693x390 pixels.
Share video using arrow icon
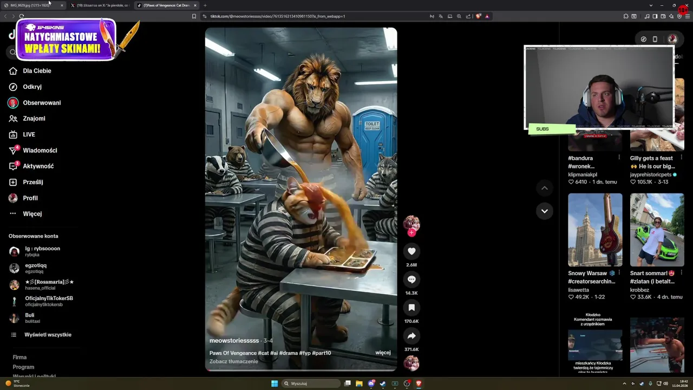[x=411, y=336]
